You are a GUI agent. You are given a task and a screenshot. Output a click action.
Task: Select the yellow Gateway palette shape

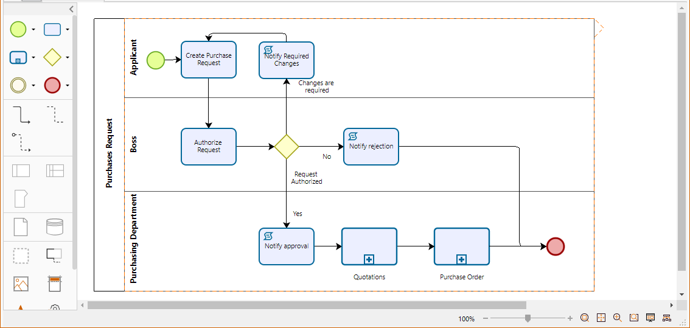click(x=52, y=57)
